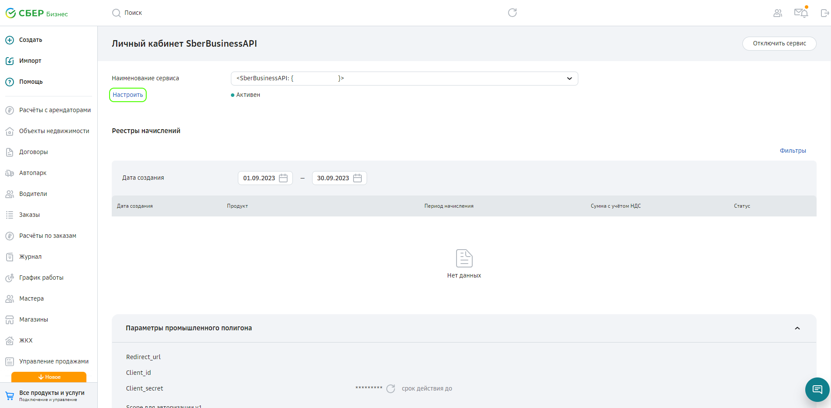Viewport: 831px width, 408px height.
Task: Go to Автопарк section
Action: [x=33, y=173]
